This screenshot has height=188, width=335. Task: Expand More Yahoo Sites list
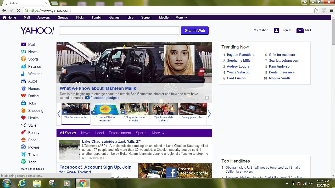pos(32,169)
